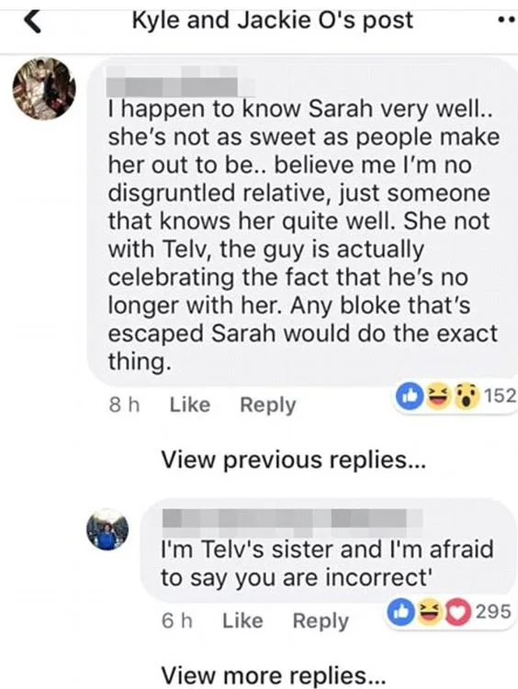Image resolution: width=518 pixels, height=689 pixels.
Task: Like the comment about Sarah
Action: pyautogui.click(x=190, y=405)
